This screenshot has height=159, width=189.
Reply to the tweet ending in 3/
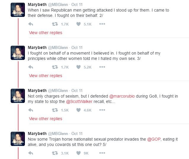[30, 67]
